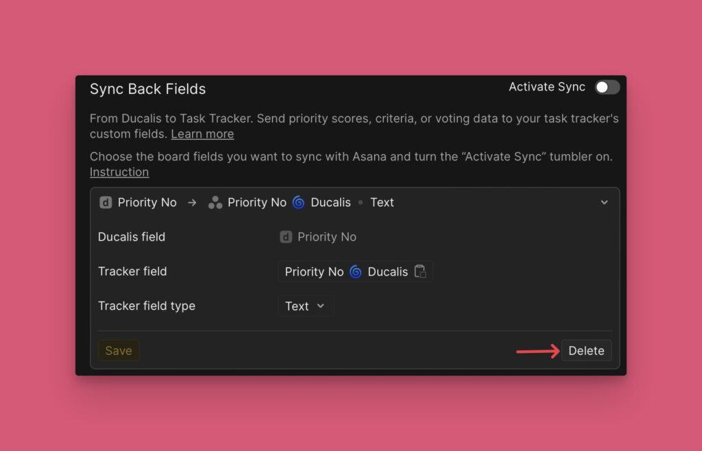
Task: Click the 'd' icon in Ducalis field row
Action: click(286, 237)
